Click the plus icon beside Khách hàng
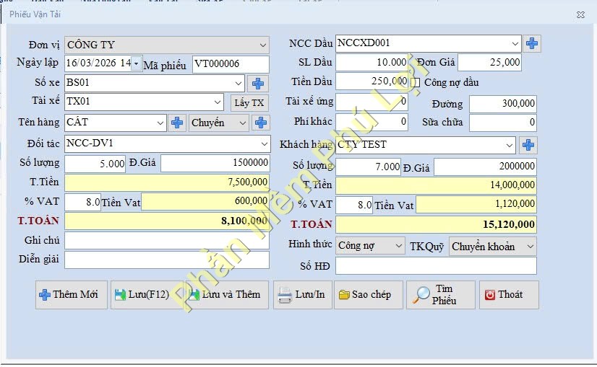This screenshot has width=597, height=367. click(528, 145)
